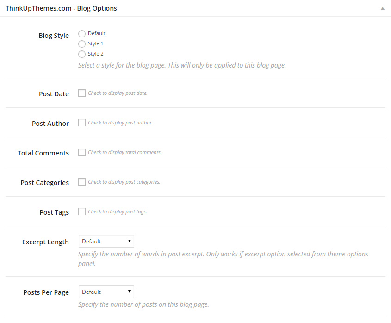Click the Post Date field label
Screen dimensions: 391x323
coord(54,94)
